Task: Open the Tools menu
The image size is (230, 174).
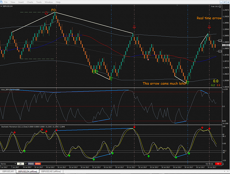Action: 39,2
